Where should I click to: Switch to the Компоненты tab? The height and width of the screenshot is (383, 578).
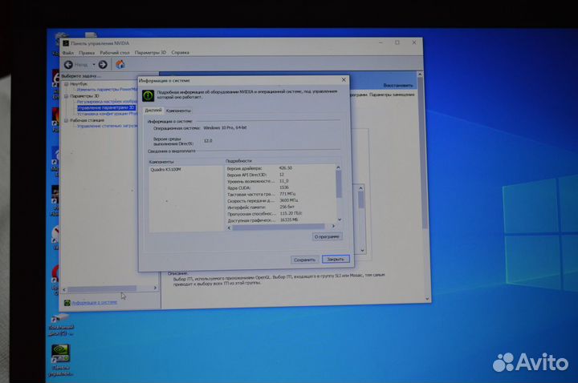(178, 111)
